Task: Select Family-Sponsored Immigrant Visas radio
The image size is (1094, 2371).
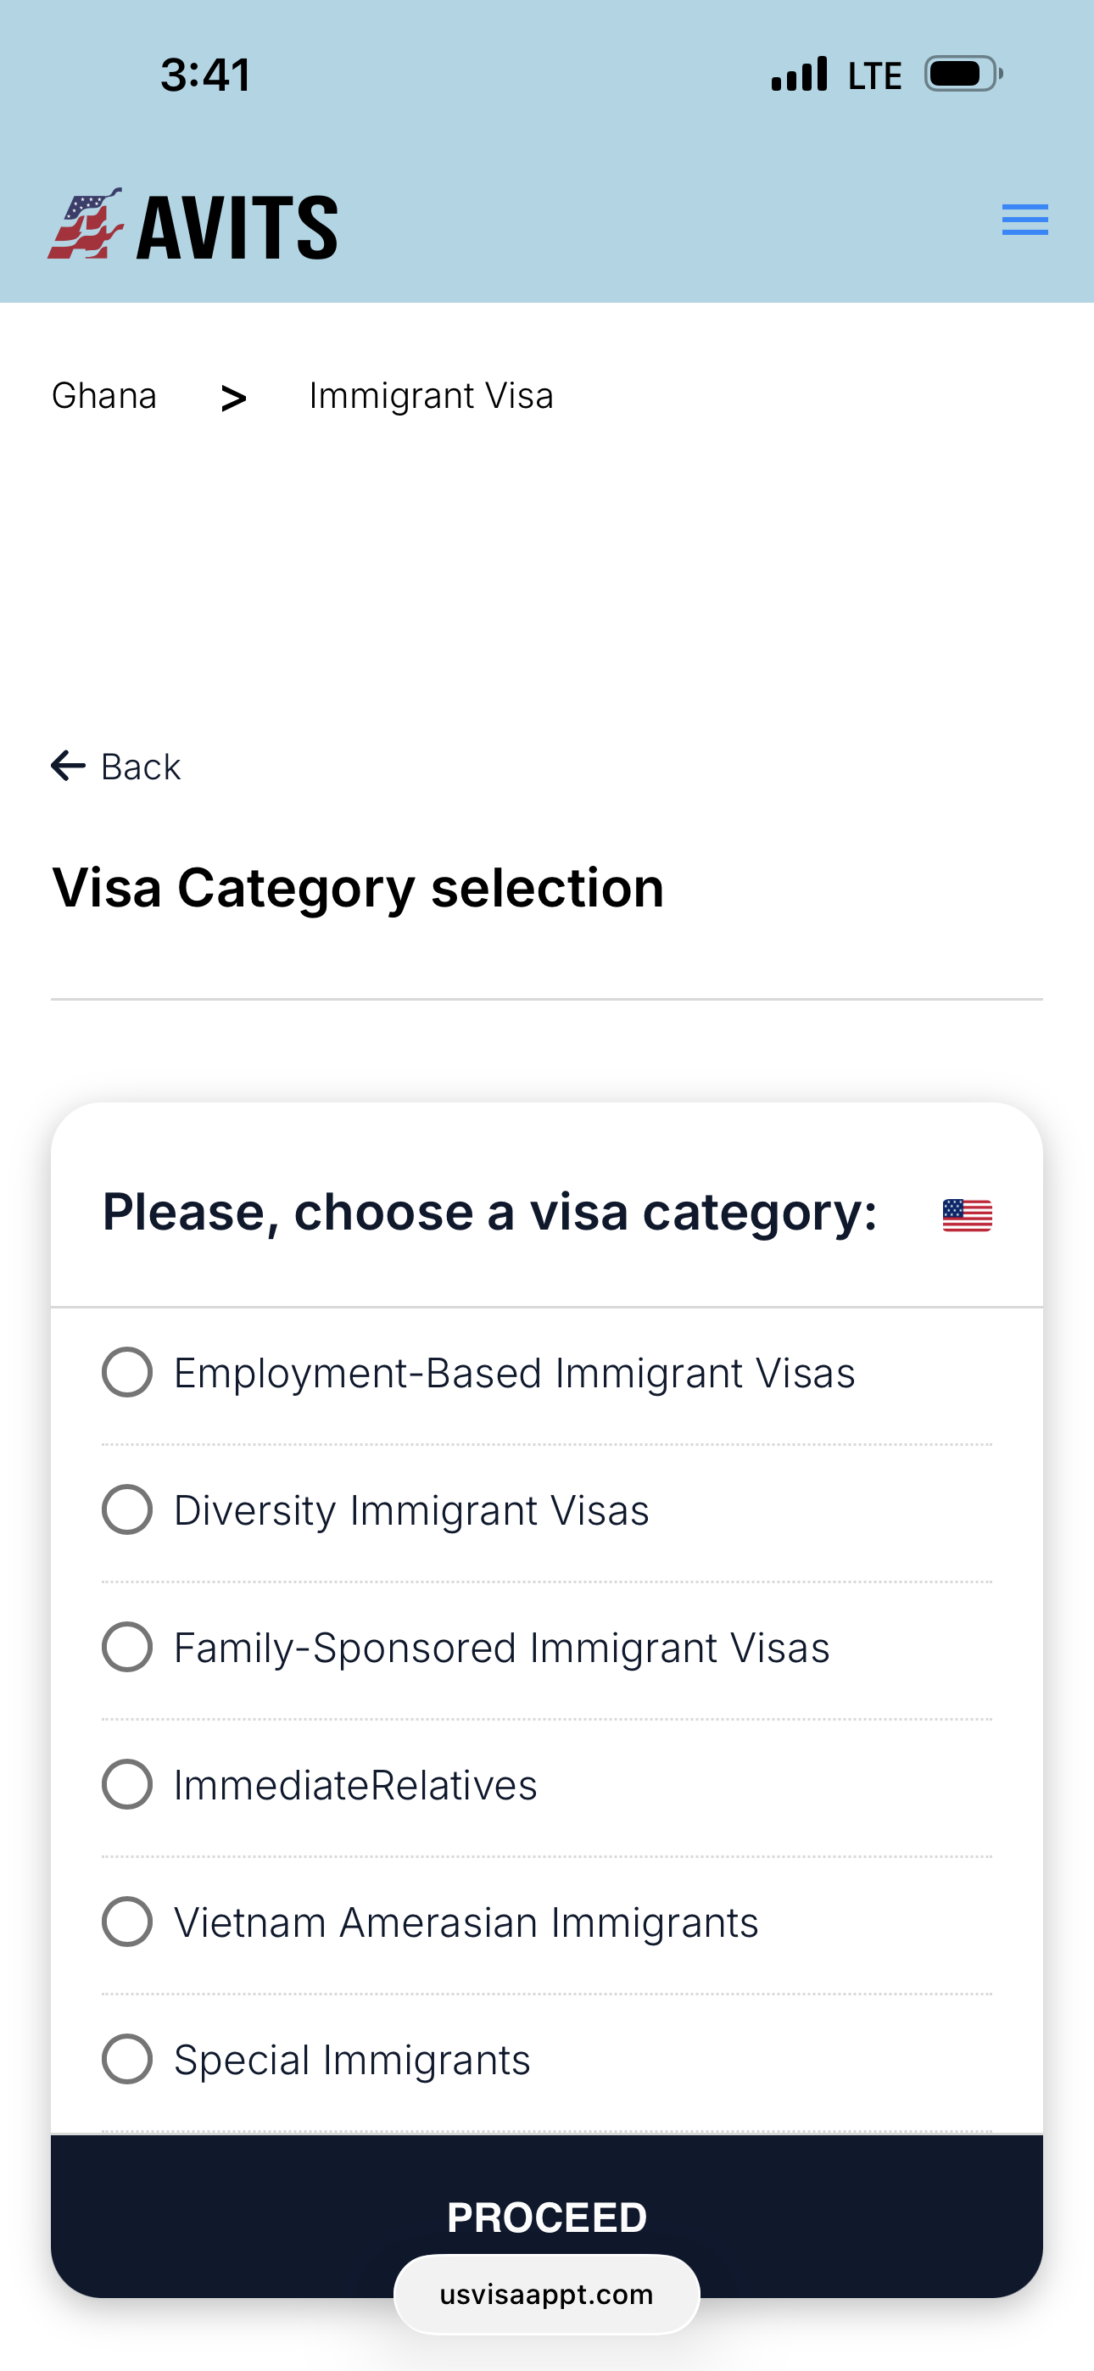Action: point(127,1647)
